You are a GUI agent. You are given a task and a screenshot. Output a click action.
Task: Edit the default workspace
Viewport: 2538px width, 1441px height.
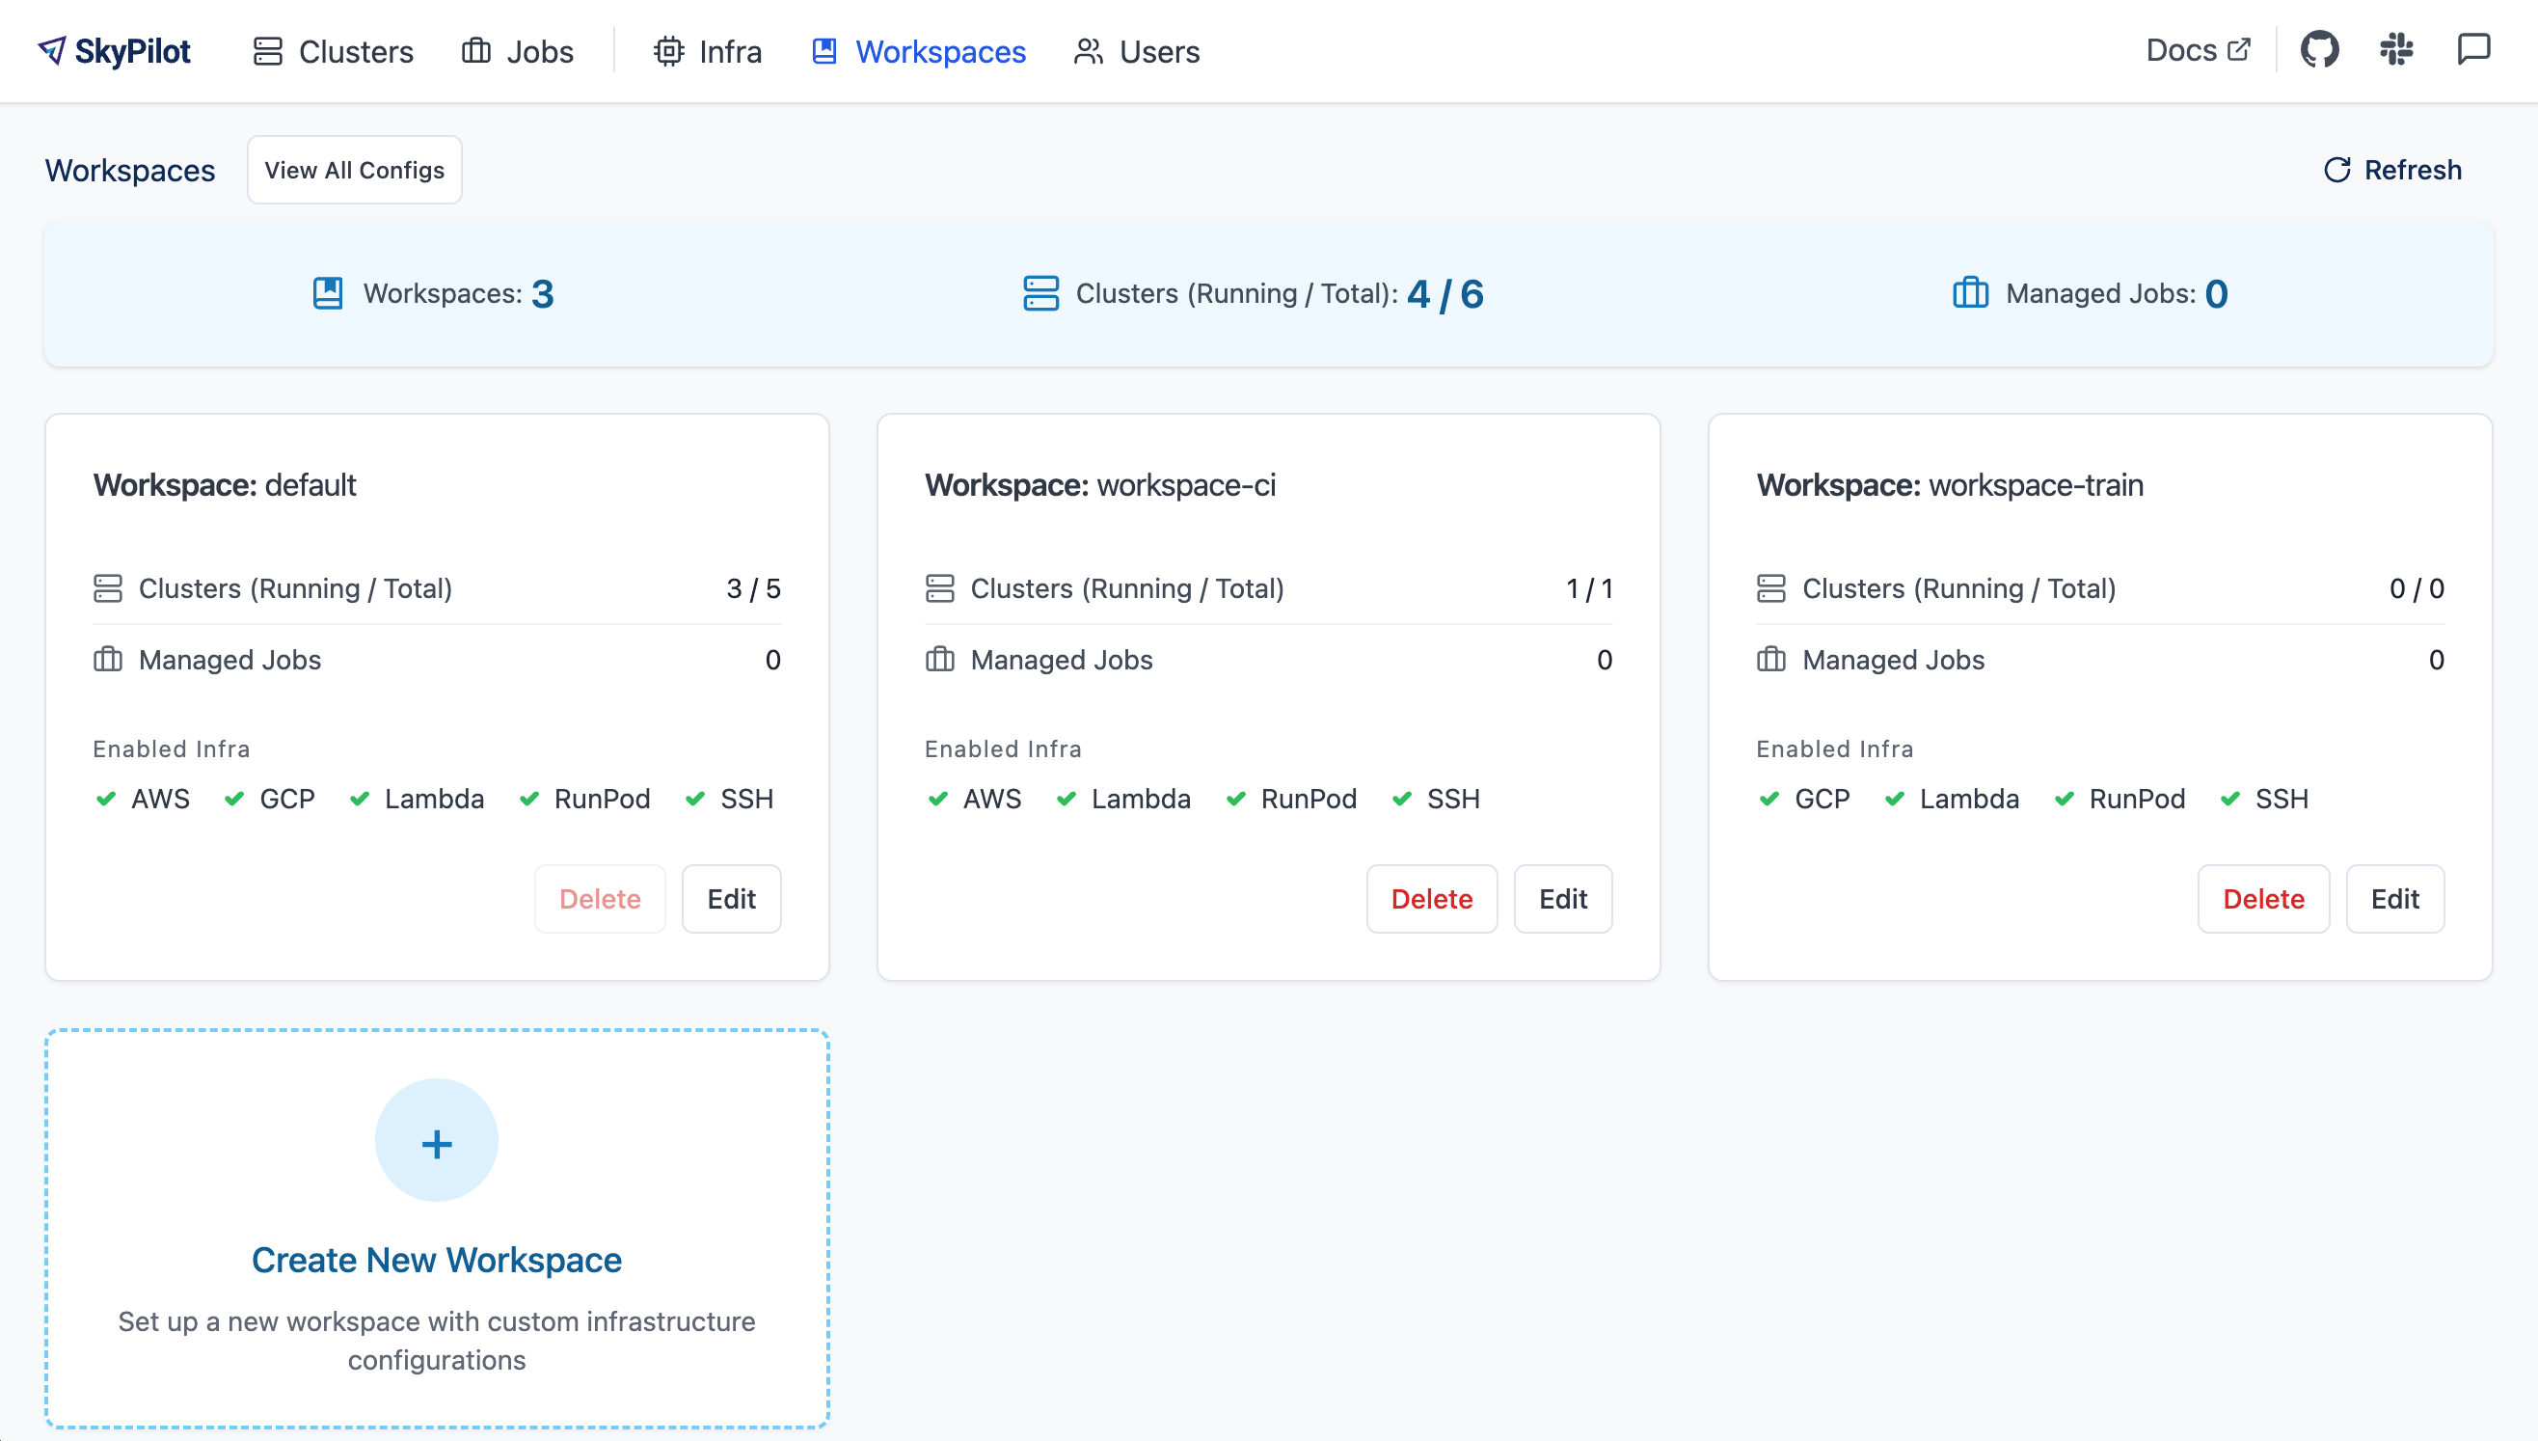(x=731, y=899)
